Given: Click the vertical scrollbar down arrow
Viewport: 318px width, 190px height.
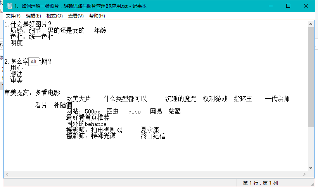Looking at the screenshot, I should 311,167.
